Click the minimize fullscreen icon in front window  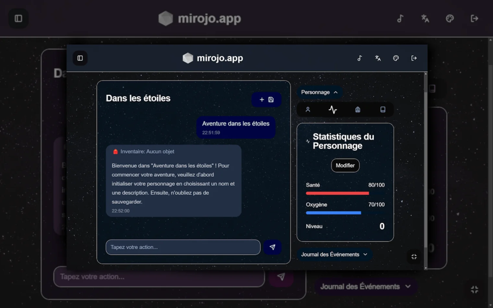(414, 257)
